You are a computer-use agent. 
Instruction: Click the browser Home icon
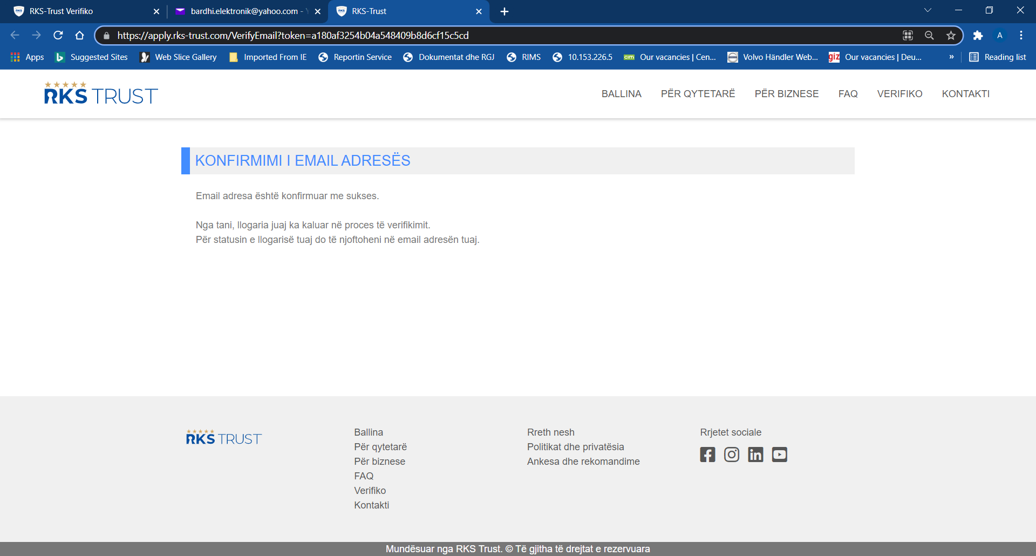click(x=80, y=36)
